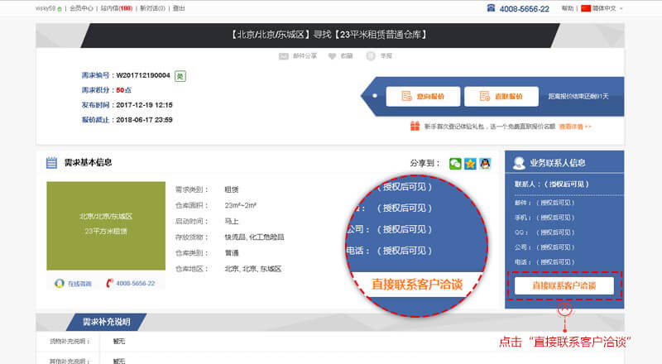Share via the WeChat icon
Viewport: 662px width, 364px height.
pos(455,164)
